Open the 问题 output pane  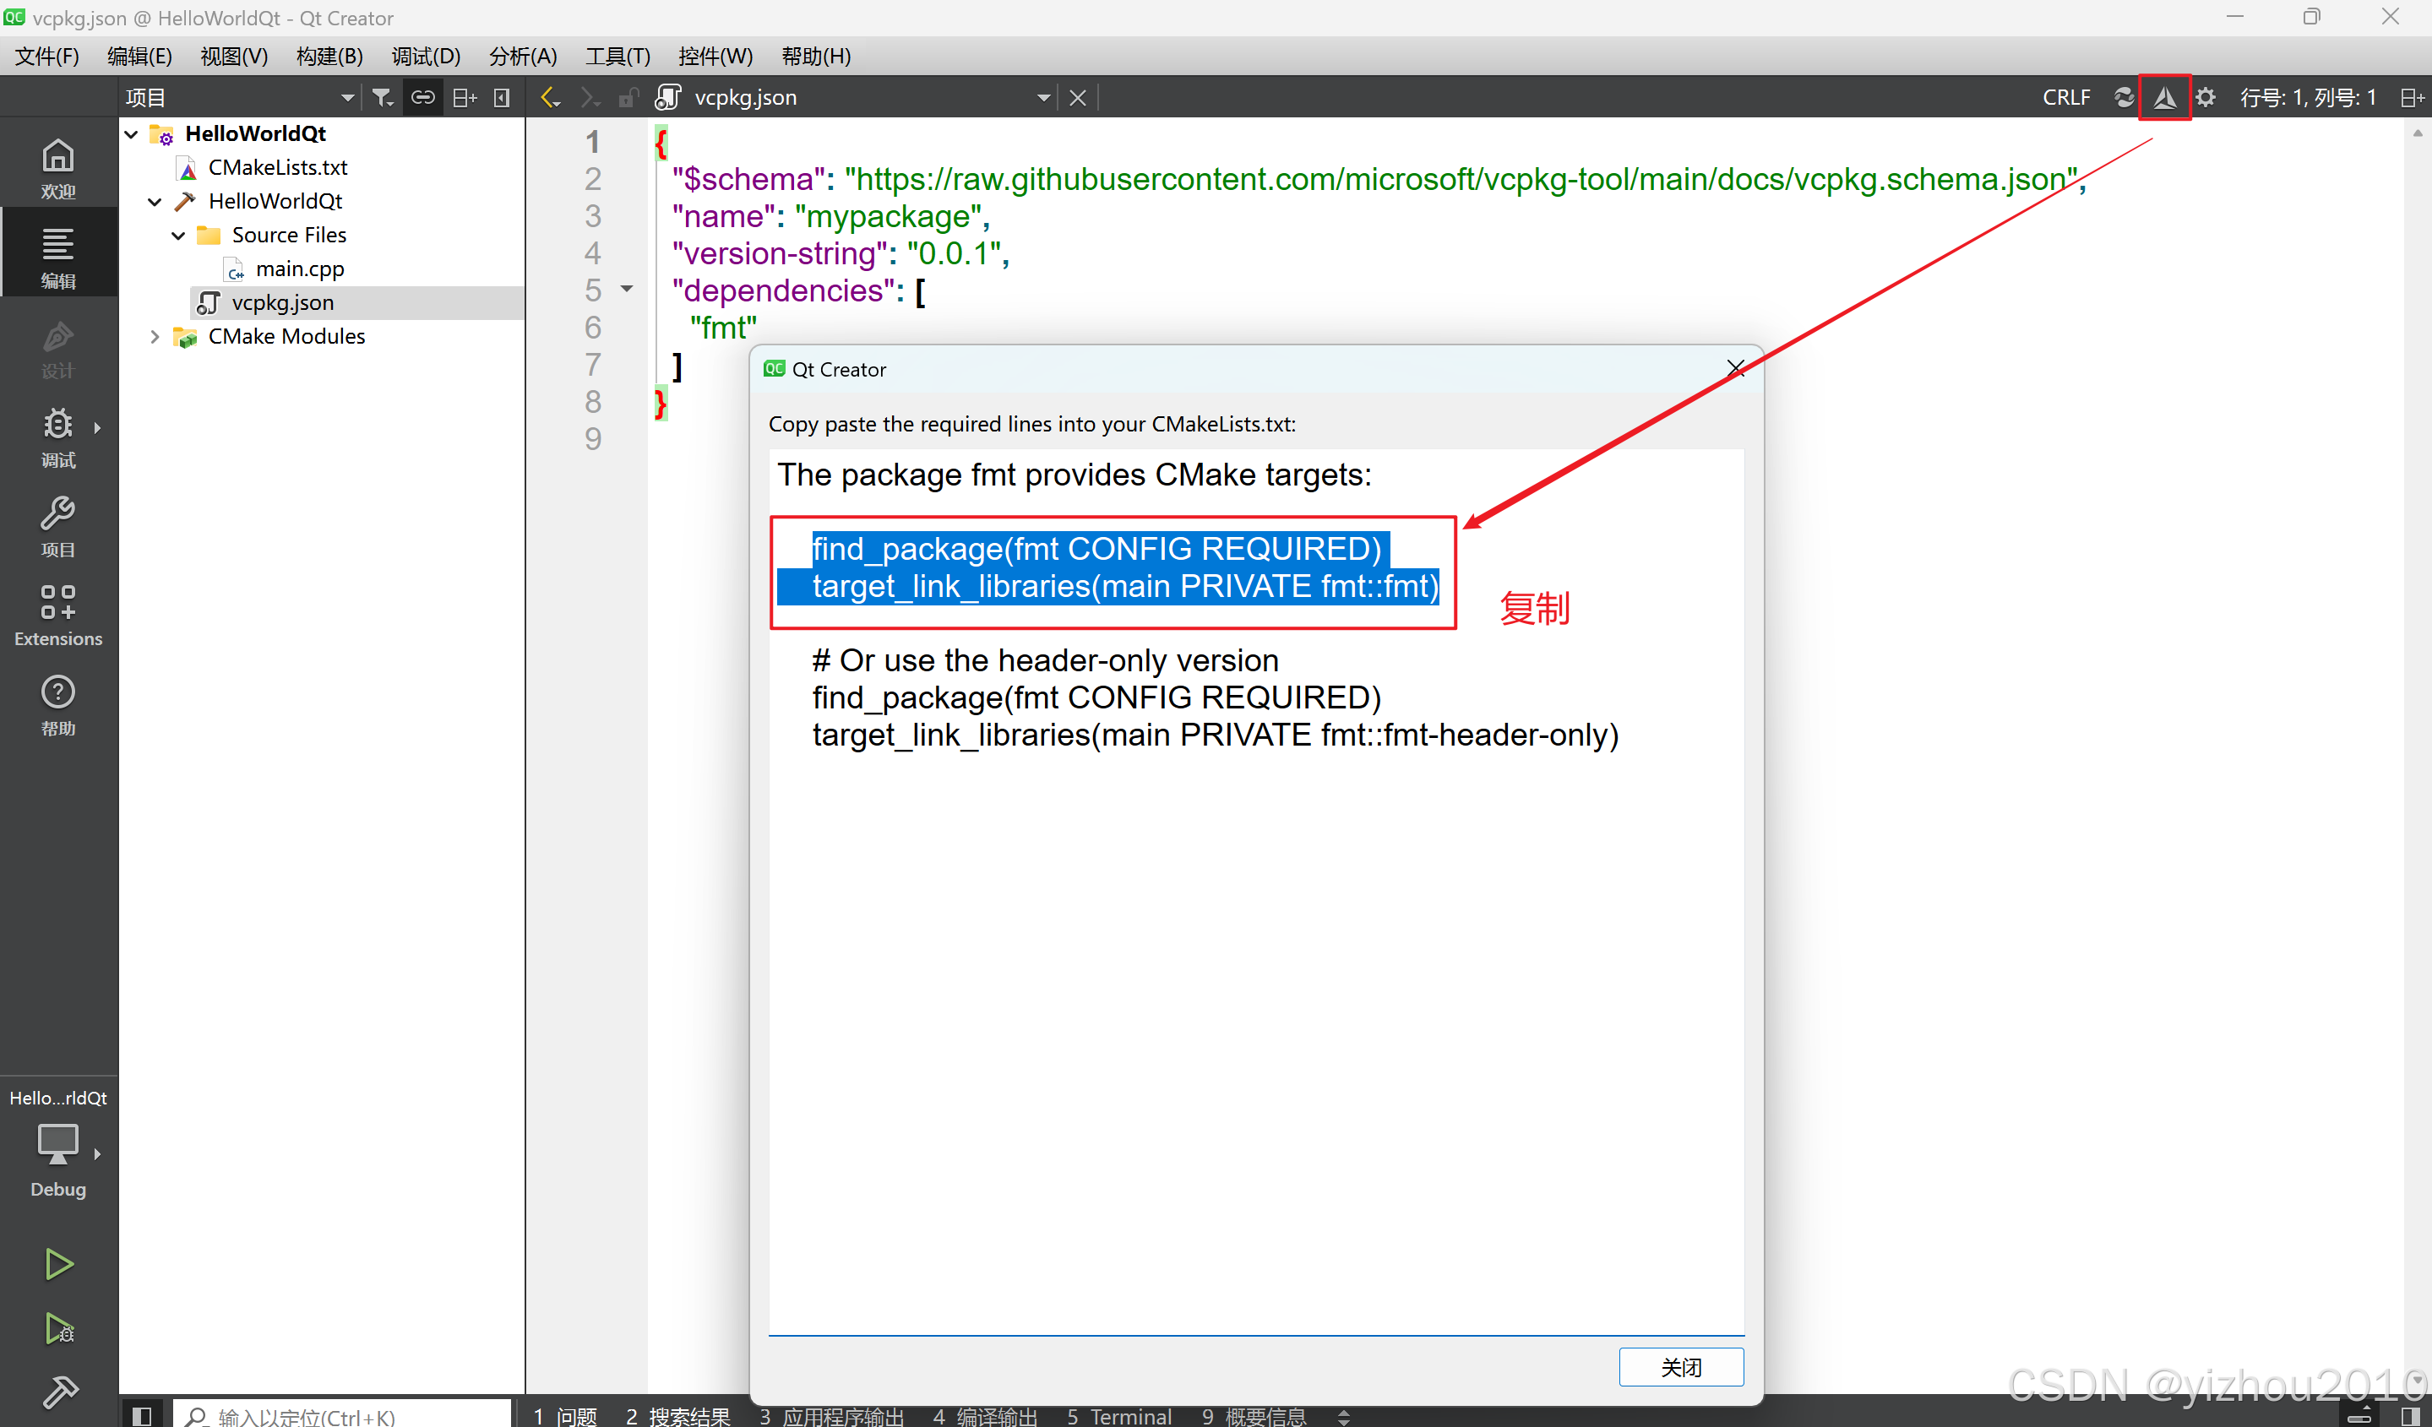point(565,1415)
